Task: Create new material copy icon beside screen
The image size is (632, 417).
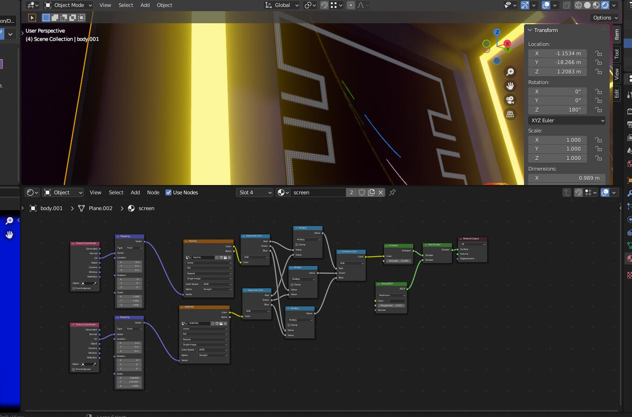Action: tap(371, 192)
